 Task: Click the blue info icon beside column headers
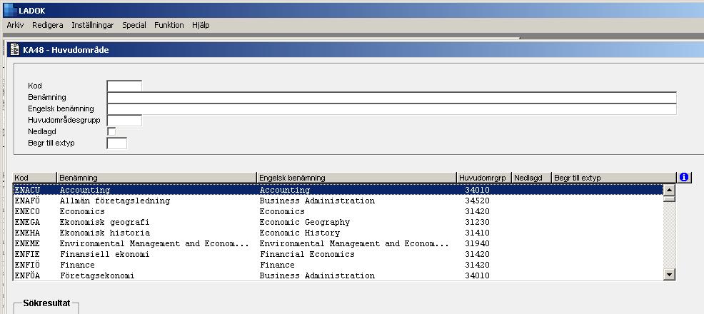684,177
